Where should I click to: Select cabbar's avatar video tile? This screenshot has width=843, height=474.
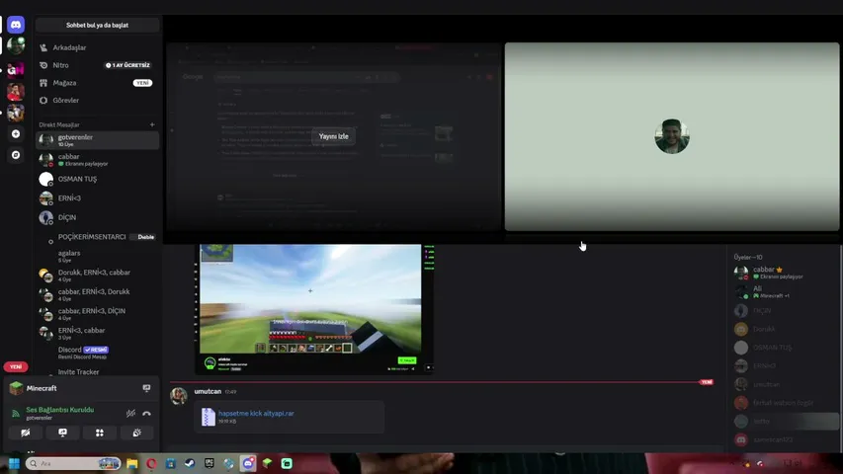click(671, 136)
